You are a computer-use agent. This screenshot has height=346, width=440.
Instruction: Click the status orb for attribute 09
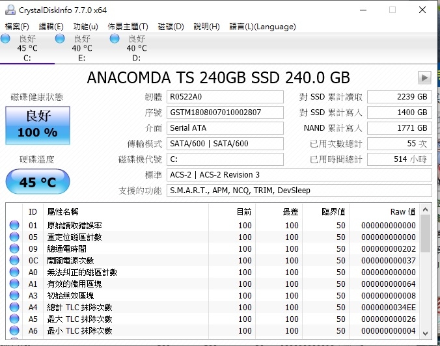(x=14, y=248)
